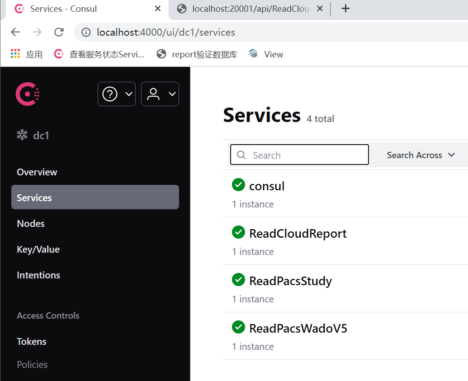This screenshot has height=381, width=468.
Task: Click "1 instance" under consul
Action: (x=253, y=204)
